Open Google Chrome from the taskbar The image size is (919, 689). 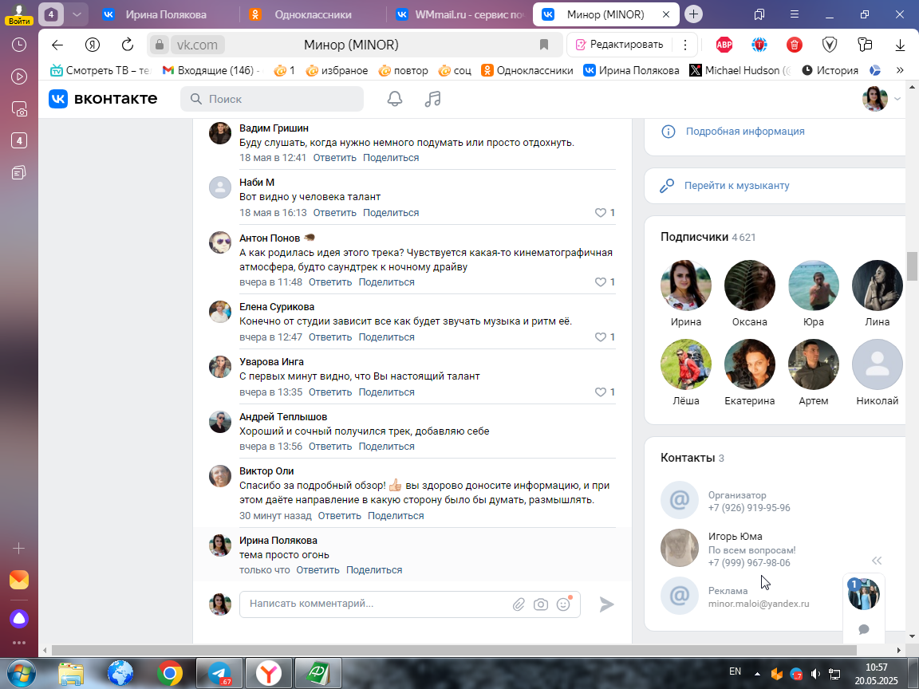169,673
